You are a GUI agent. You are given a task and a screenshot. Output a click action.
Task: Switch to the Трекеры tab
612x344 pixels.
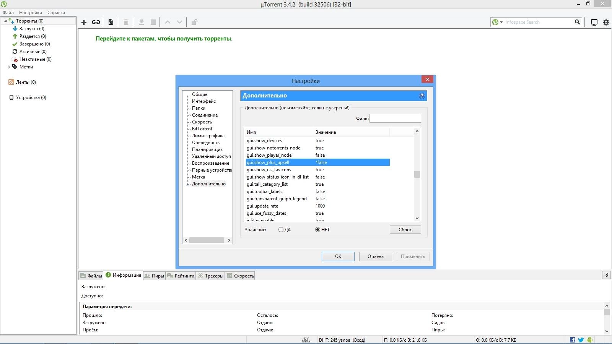(210, 276)
